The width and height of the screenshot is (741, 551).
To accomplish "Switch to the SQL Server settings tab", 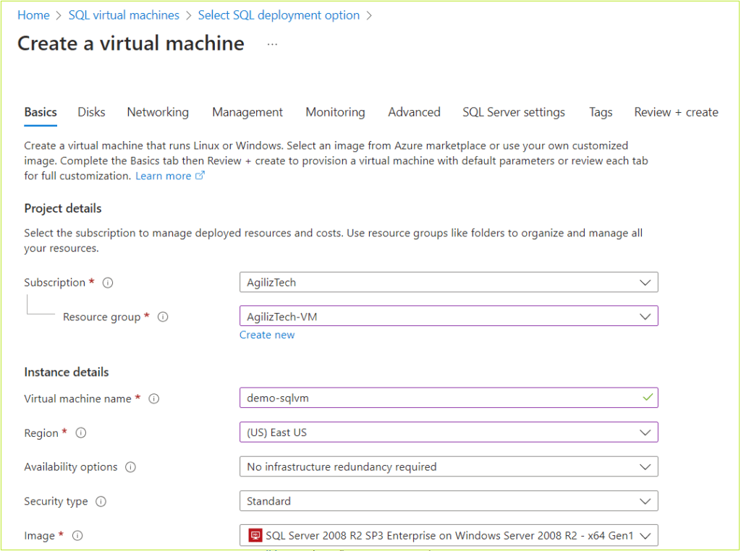I will (x=513, y=112).
